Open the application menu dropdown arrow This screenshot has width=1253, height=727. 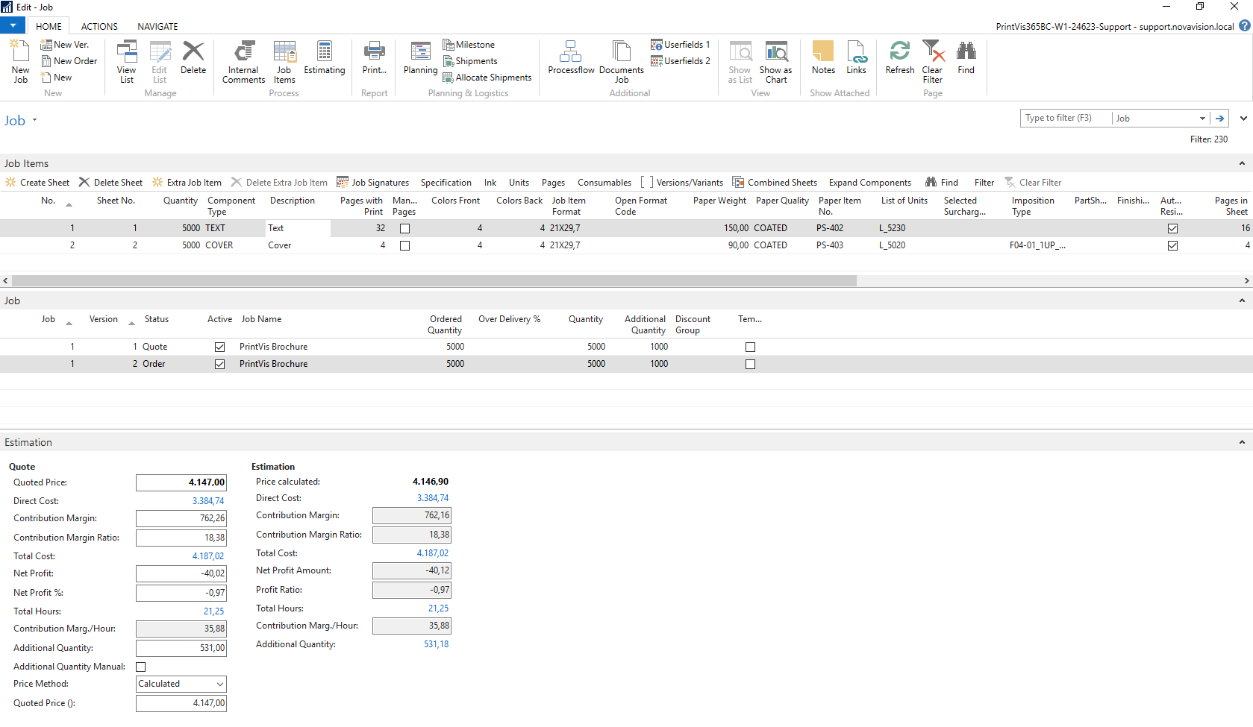pos(13,25)
